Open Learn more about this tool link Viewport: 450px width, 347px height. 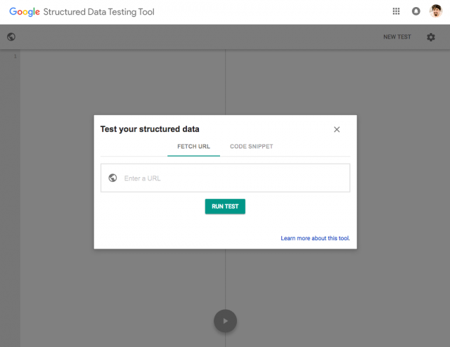coord(315,238)
